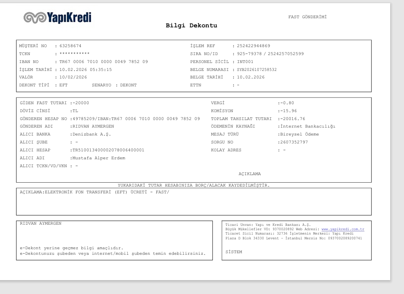The height and width of the screenshot is (294, 404).
Task: Click the customer number 63258674
Action: (x=70, y=46)
